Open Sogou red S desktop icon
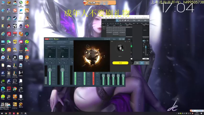This screenshot has height=115, width=204. 15,10
